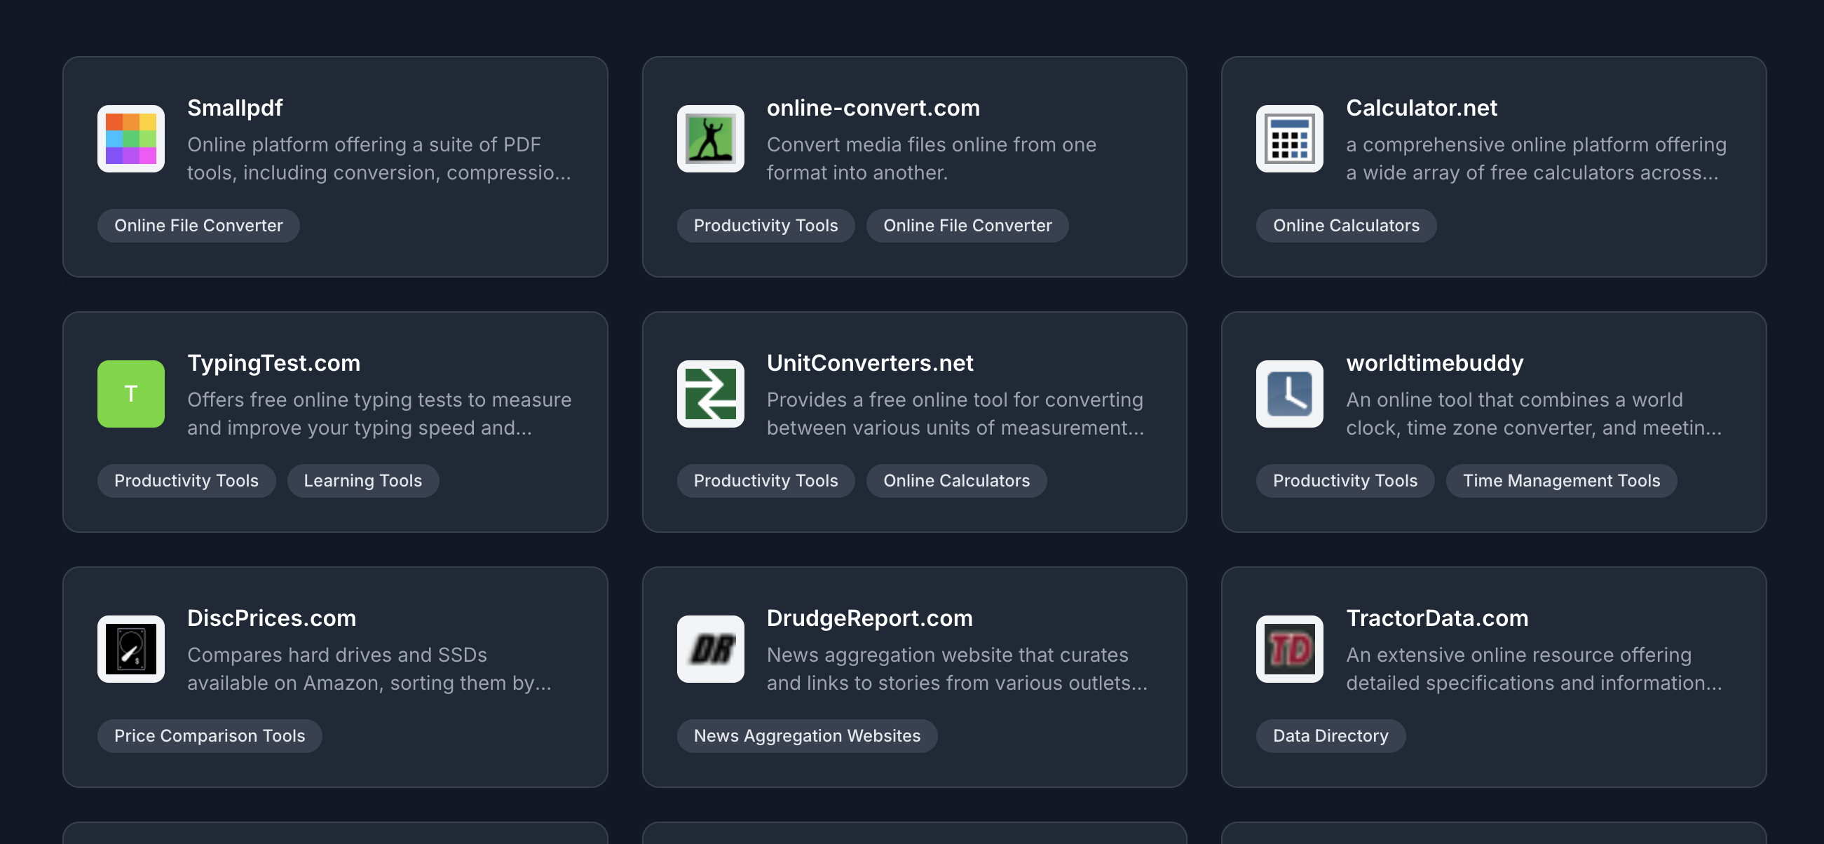Select Productivity Tools tag under UnitConverters.net

765,480
